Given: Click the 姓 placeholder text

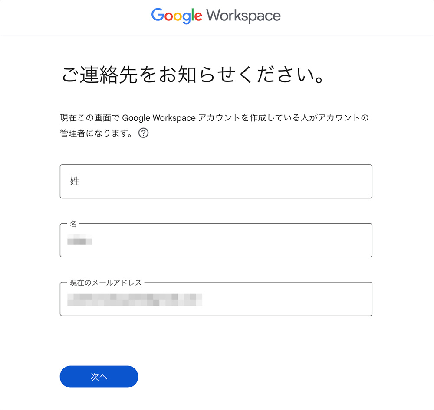Looking at the screenshot, I should [x=74, y=182].
